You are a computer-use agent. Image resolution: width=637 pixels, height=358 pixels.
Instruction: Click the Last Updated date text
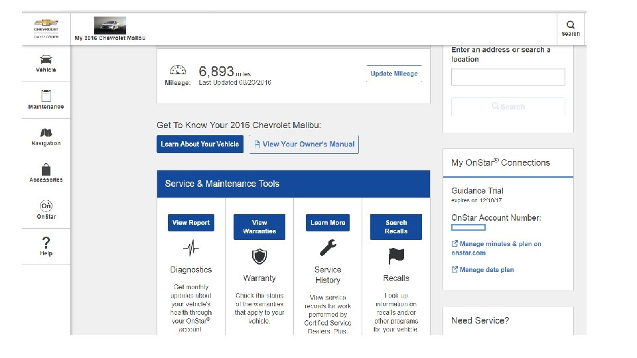point(235,83)
